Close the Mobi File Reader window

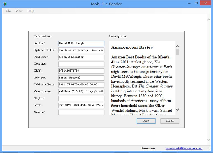tap(205, 3)
